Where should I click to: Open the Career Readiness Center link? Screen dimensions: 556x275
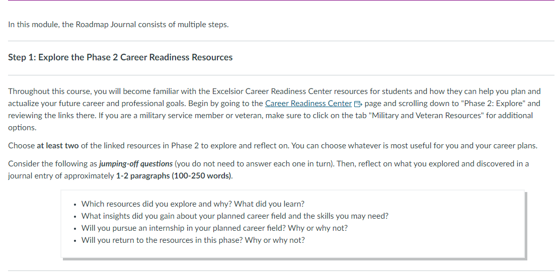coord(308,104)
